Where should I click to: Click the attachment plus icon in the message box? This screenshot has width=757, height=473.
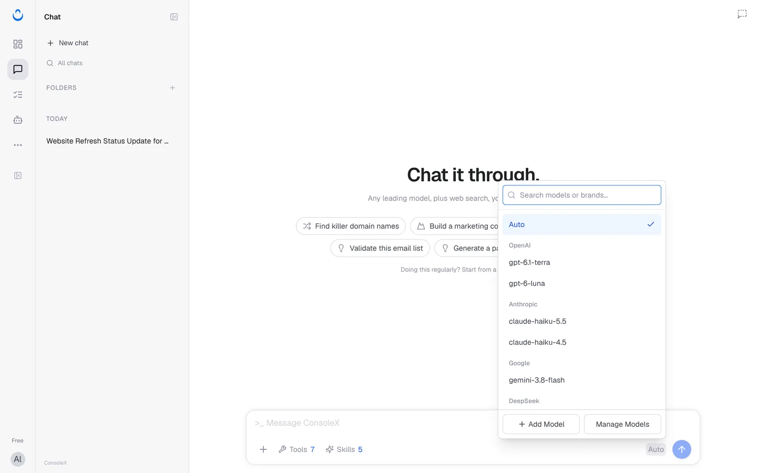click(x=263, y=449)
